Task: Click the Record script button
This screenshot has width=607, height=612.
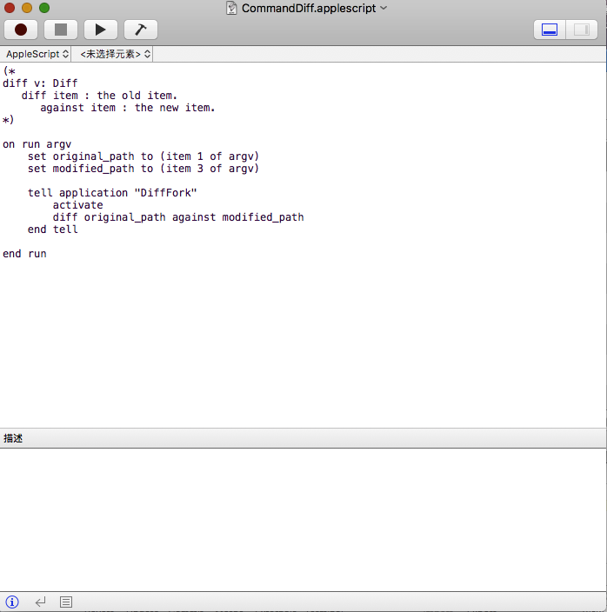Action: [x=21, y=30]
